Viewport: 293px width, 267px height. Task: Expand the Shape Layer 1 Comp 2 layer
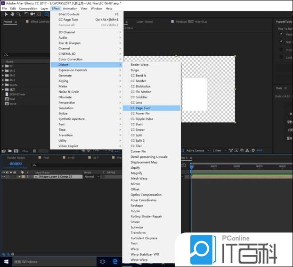pyautogui.click(x=20, y=176)
